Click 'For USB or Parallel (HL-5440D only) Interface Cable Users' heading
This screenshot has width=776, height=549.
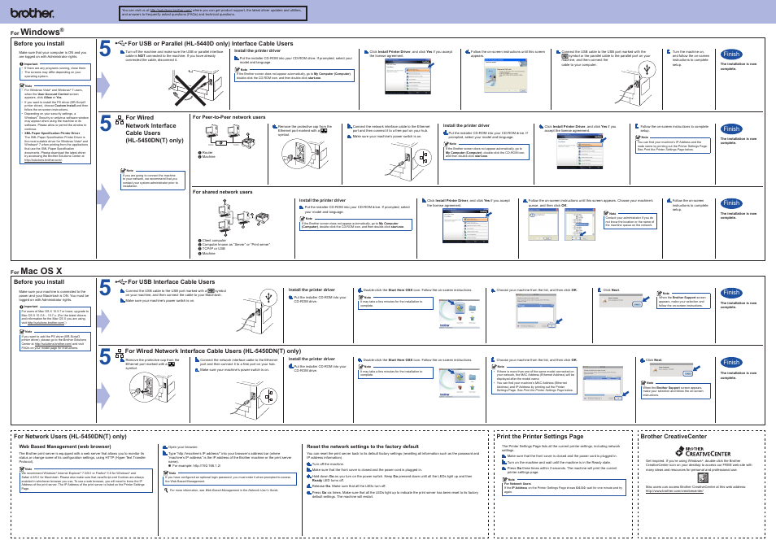(211, 44)
